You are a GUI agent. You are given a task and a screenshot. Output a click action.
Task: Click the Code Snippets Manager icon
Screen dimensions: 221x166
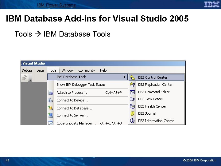click(51, 123)
